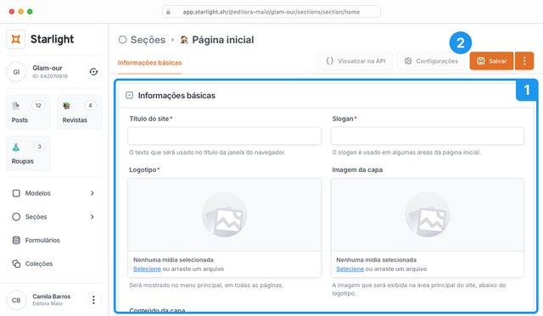Click the Salvar button
Screen dimensions: 543x316
pyautogui.click(x=491, y=61)
